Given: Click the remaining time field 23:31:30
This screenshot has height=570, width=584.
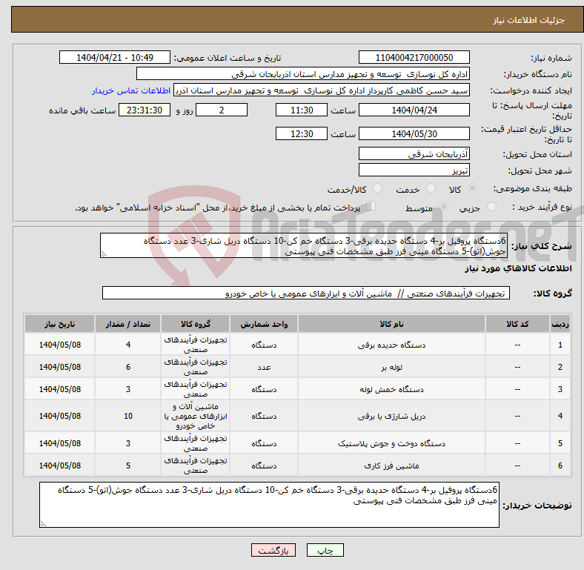Looking at the screenshot, I should point(145,110).
